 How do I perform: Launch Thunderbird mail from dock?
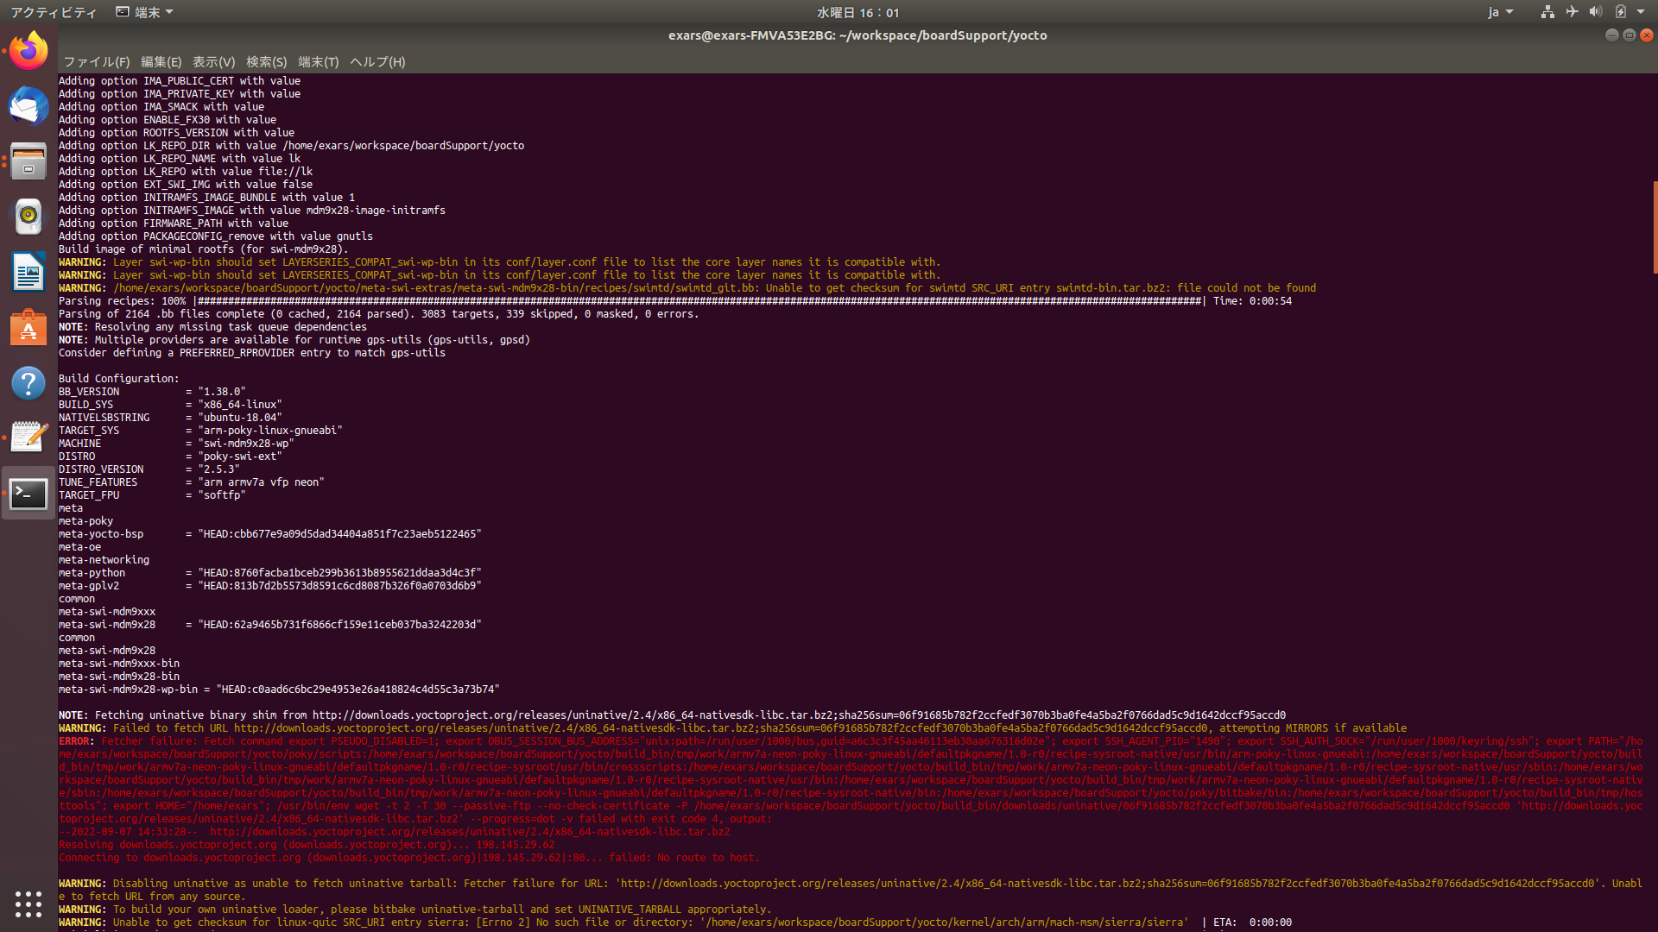(x=28, y=107)
